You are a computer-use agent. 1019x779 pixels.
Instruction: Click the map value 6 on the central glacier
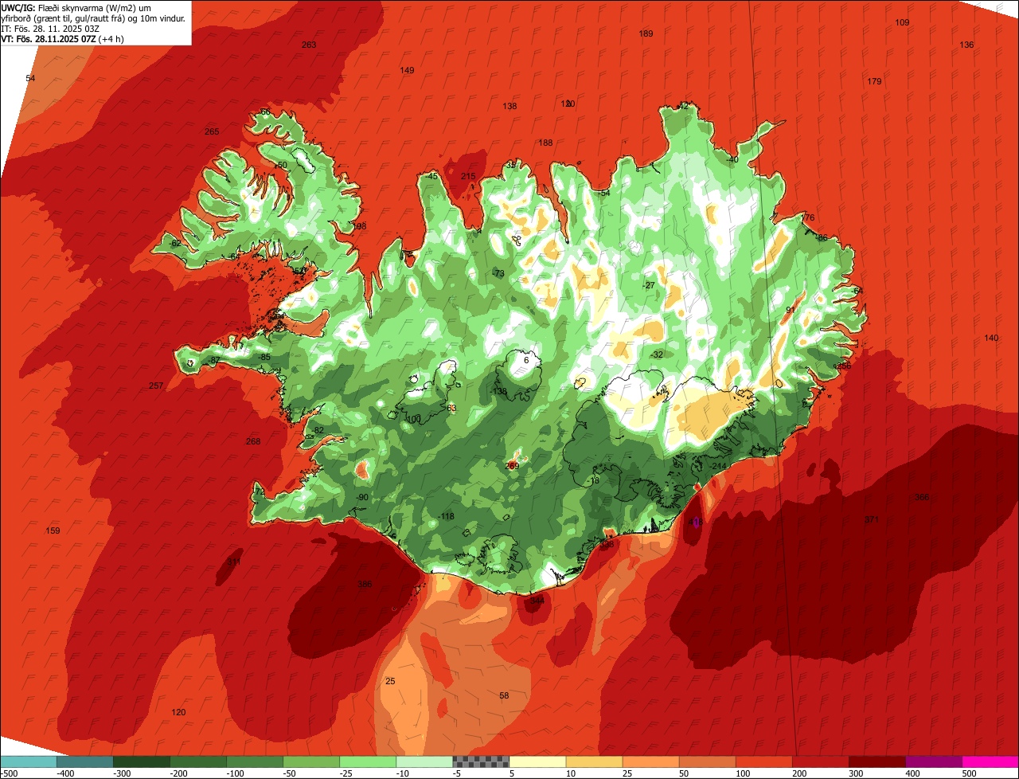526,360
